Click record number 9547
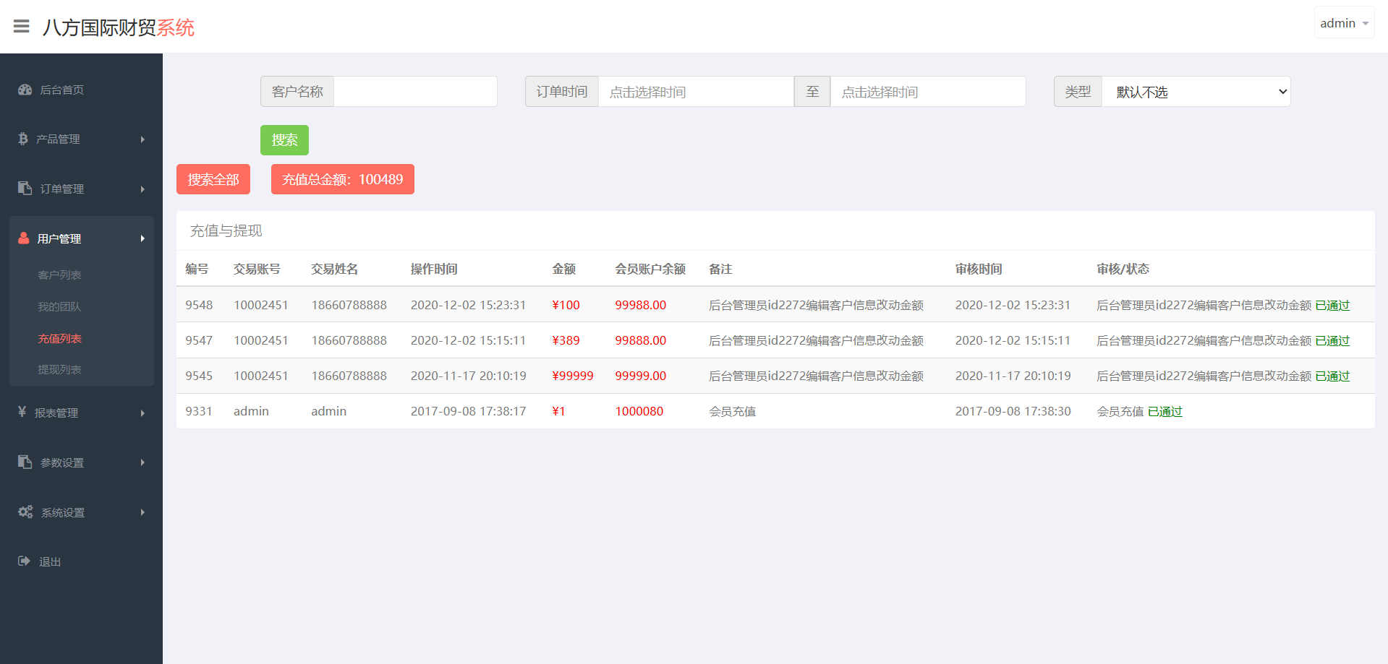This screenshot has width=1388, height=664. pos(199,340)
